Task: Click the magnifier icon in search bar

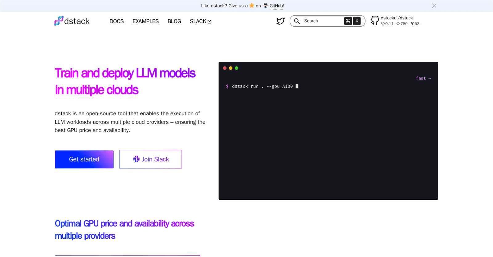Action: coord(297,21)
